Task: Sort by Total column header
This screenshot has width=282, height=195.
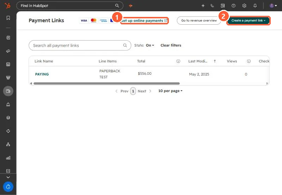Action: point(141,61)
